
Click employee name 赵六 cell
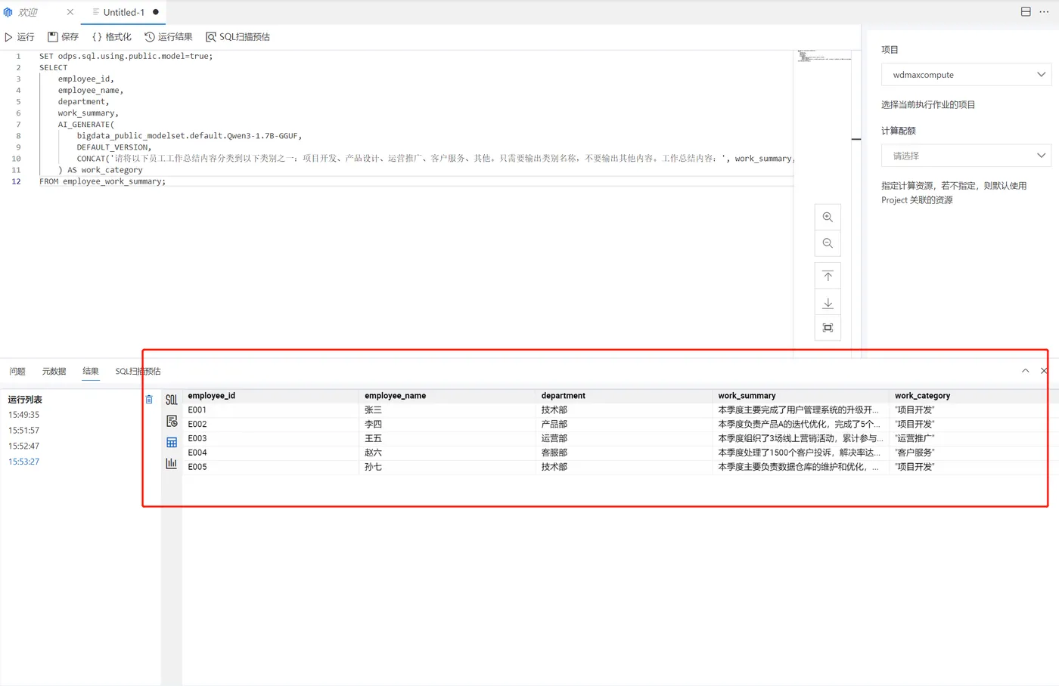coord(448,453)
